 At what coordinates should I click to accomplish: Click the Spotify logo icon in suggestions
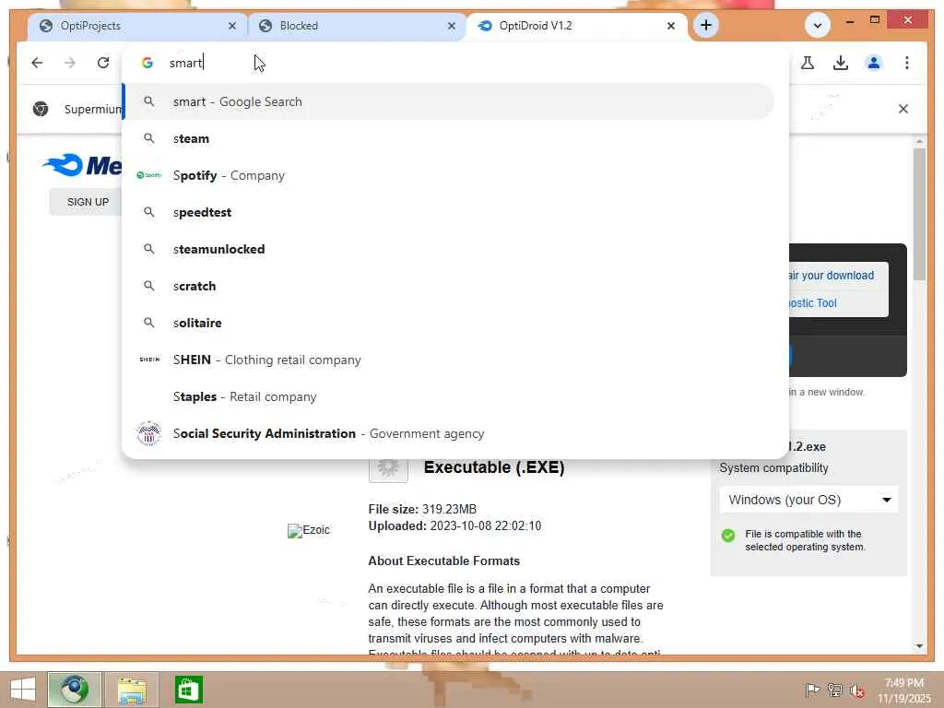148,175
